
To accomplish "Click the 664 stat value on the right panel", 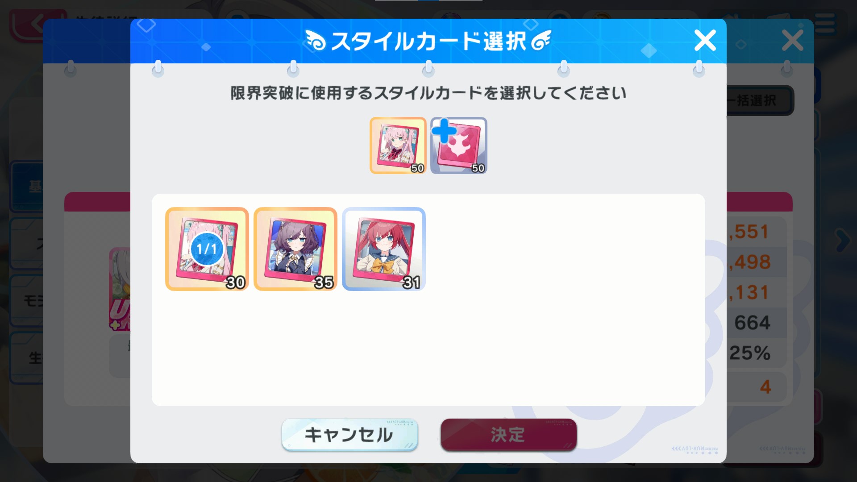I will point(753,323).
